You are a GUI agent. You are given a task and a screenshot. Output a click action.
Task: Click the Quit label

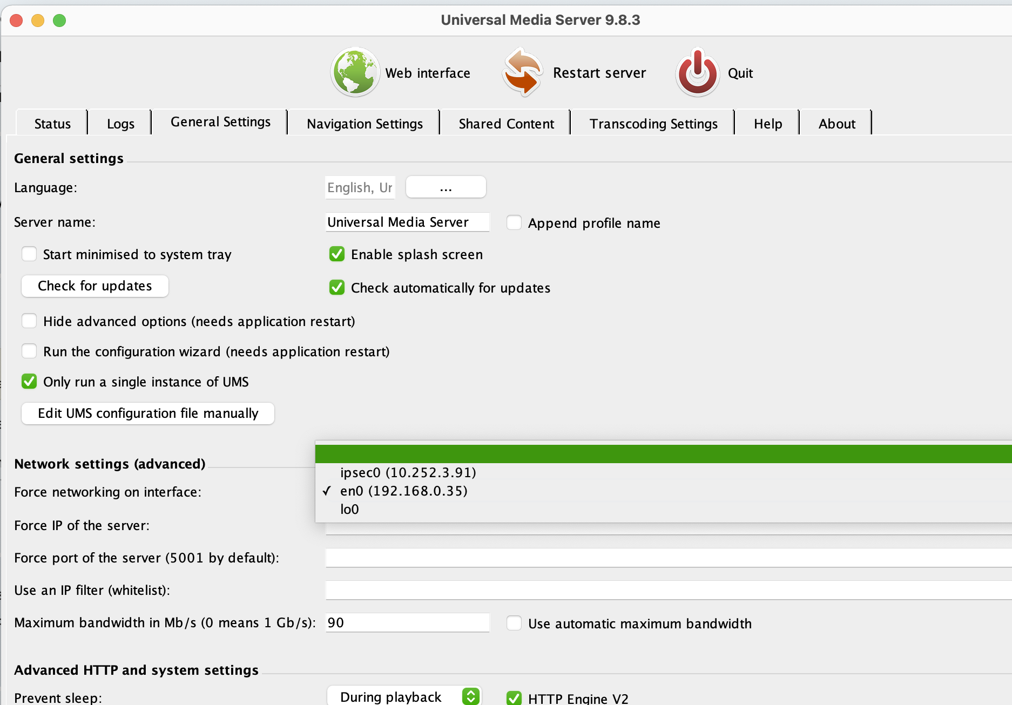pos(740,73)
